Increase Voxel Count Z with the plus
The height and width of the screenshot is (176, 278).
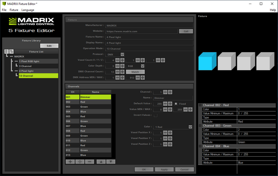click(163, 60)
